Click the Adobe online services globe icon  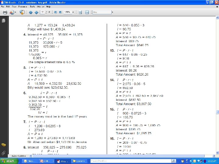[22, 12]
